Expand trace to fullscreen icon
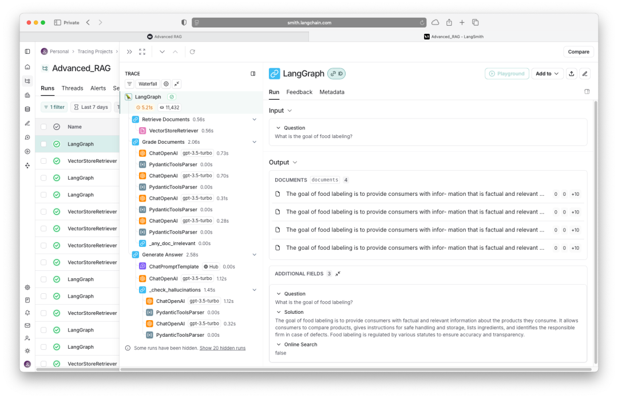Screen dimensions: 618x398 coord(142,52)
